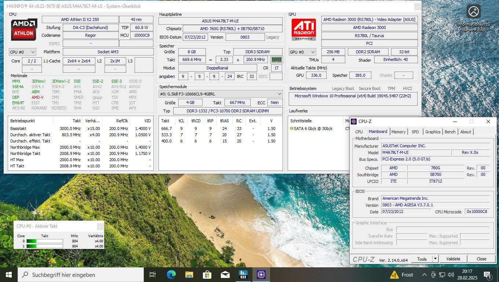Open the Windows Start menu
The width and height of the screenshot is (499, 282).
(9, 275)
